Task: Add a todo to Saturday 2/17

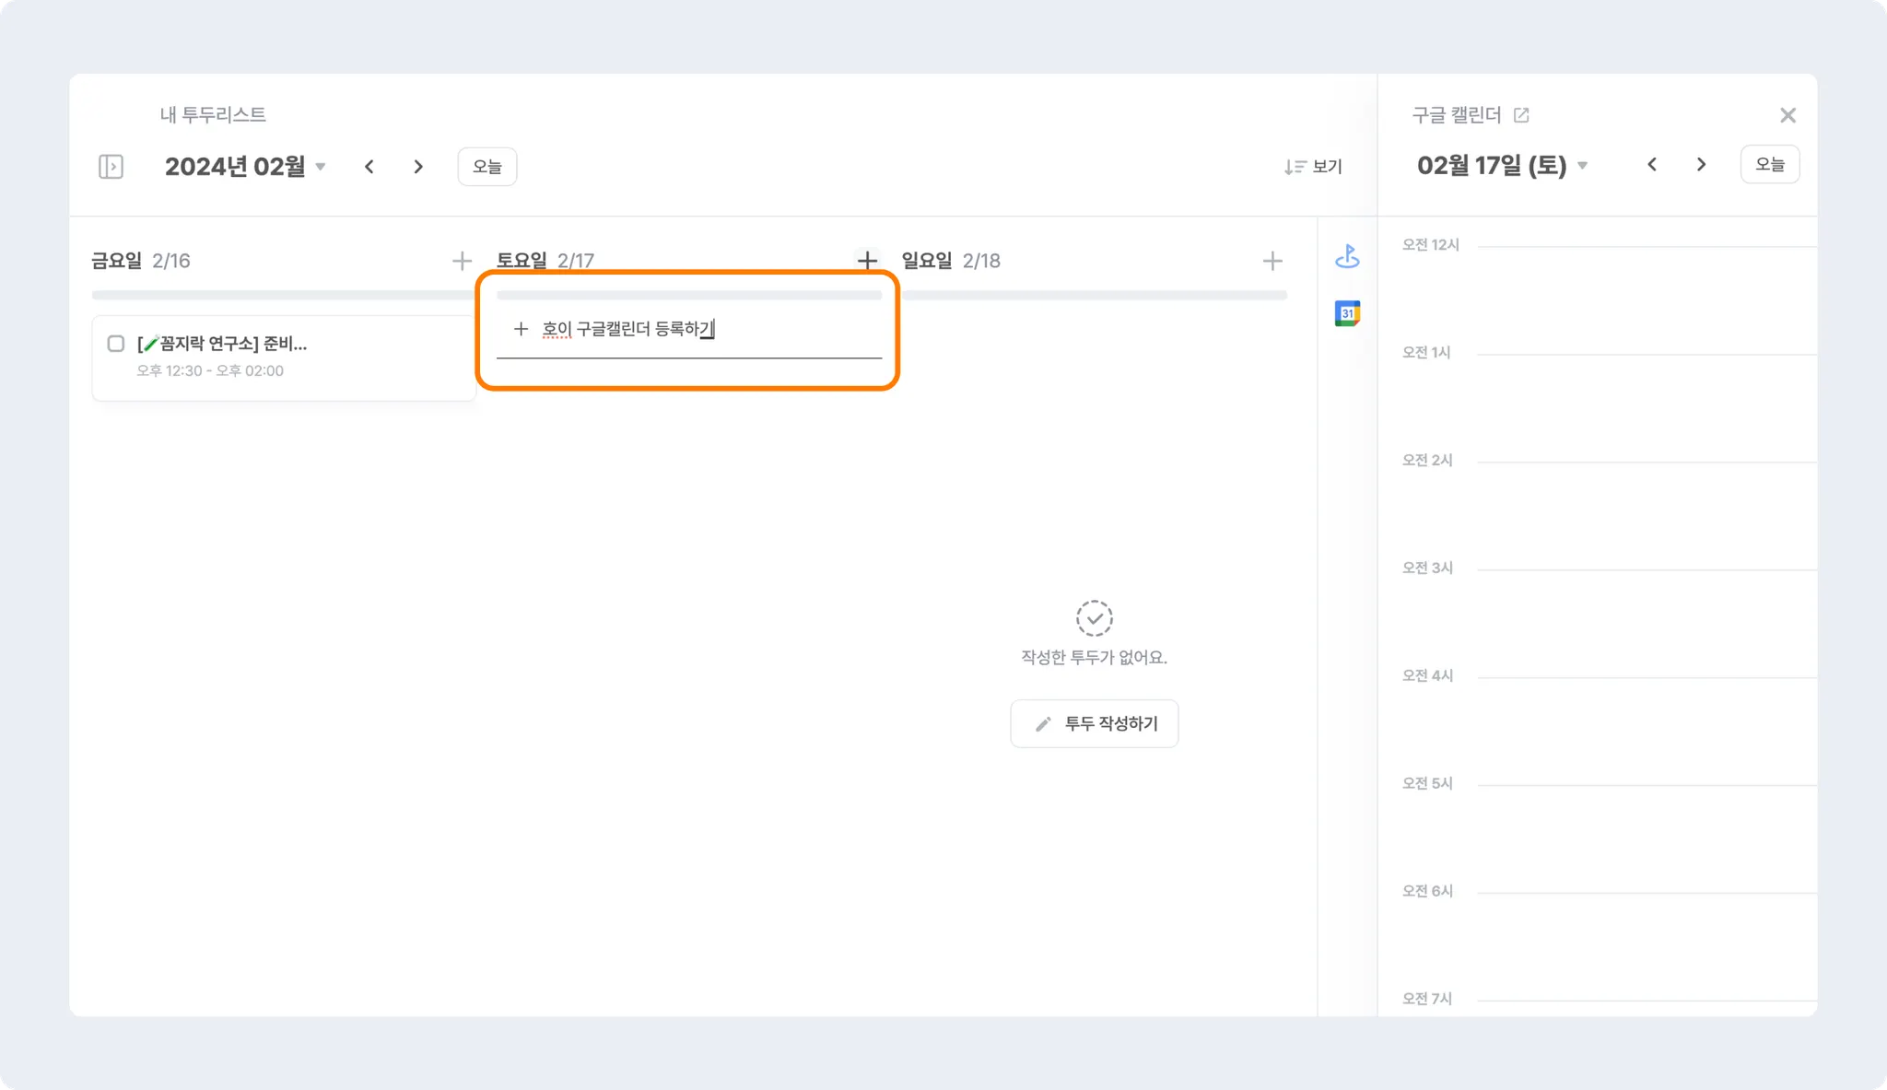Action: point(866,261)
